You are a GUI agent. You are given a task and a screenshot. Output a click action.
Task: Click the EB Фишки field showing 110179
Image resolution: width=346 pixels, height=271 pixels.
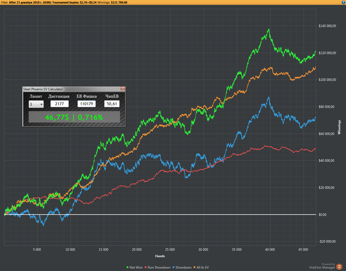click(86, 104)
